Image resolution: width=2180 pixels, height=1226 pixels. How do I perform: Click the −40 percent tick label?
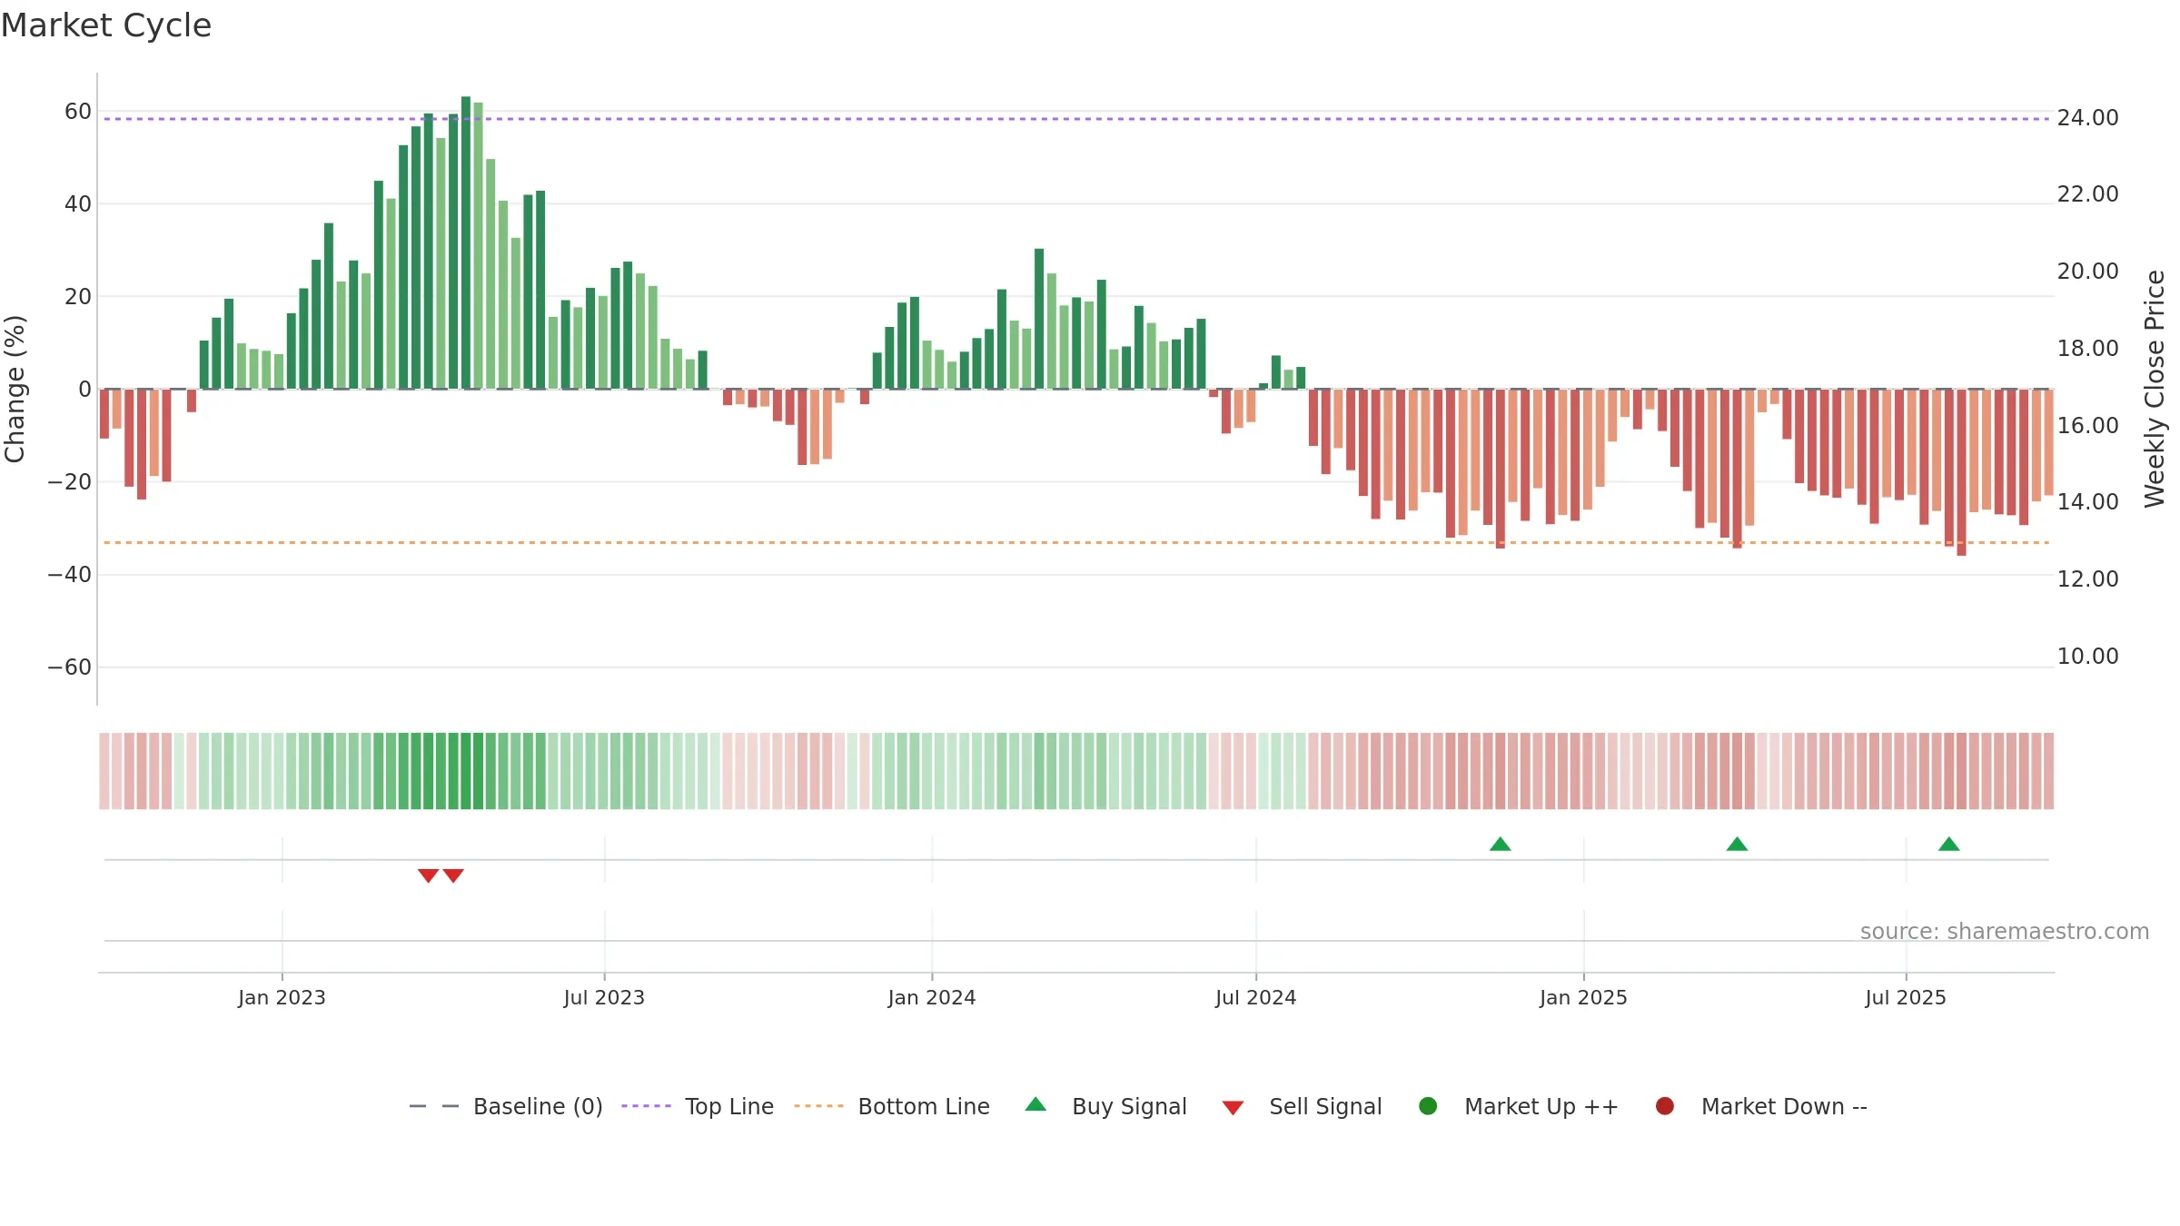70,575
